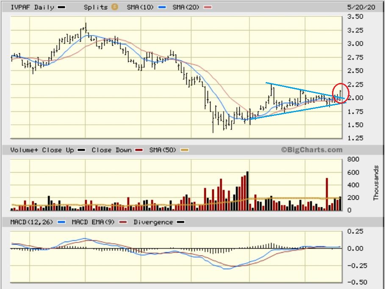Click the gold SMA(50) legend swatch

pyautogui.click(x=185, y=150)
